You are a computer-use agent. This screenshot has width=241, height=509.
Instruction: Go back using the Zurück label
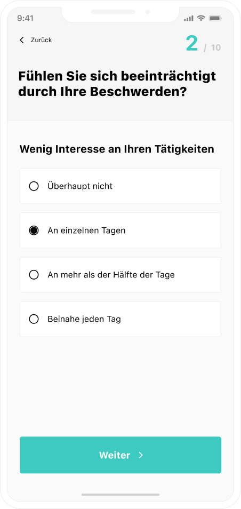[x=41, y=40]
